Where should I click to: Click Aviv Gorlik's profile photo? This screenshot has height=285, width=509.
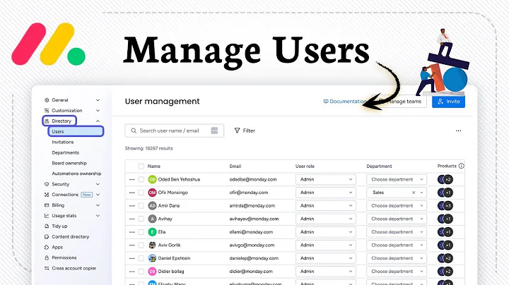[x=152, y=245]
